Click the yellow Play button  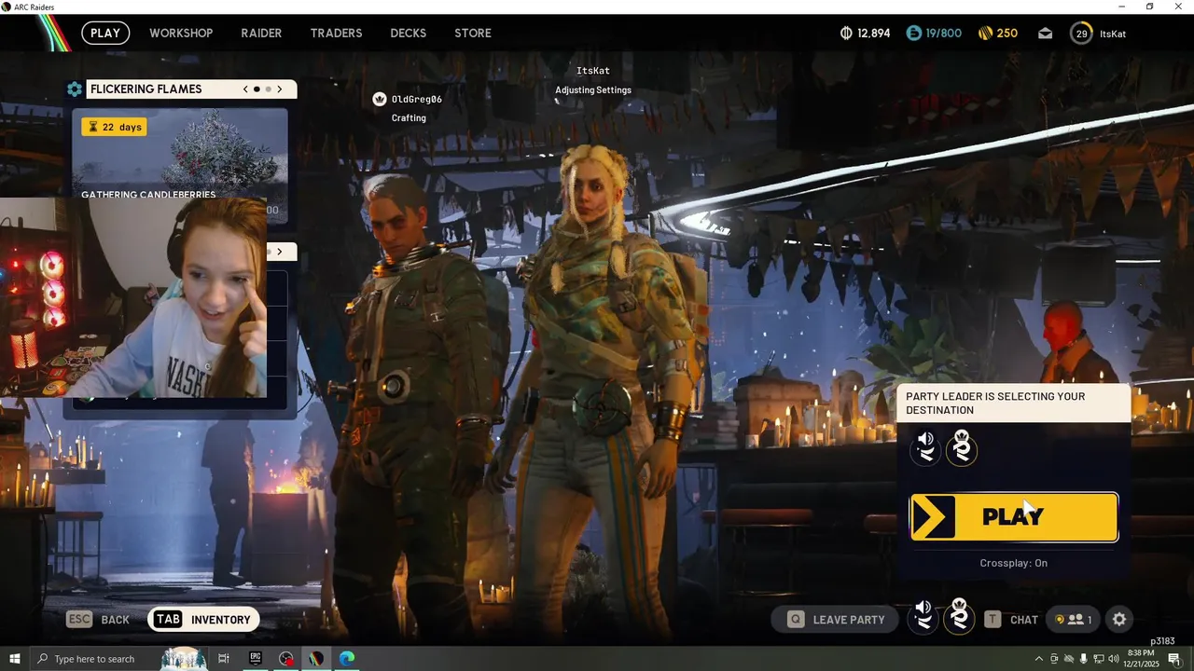pos(1014,517)
